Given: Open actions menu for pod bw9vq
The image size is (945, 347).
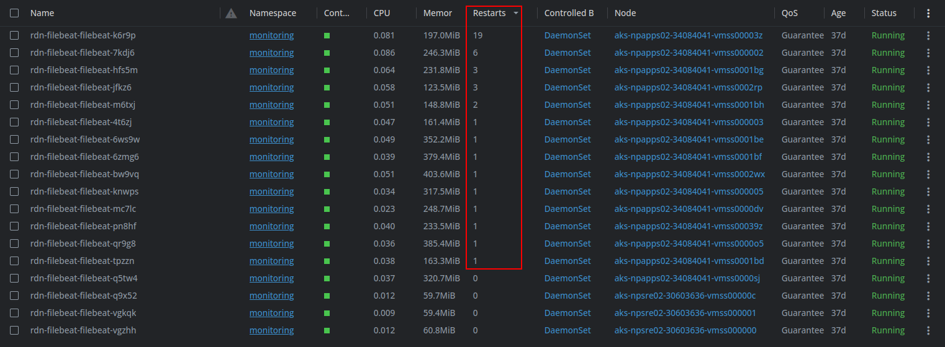Looking at the screenshot, I should click(x=928, y=174).
